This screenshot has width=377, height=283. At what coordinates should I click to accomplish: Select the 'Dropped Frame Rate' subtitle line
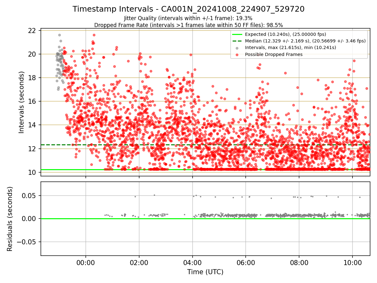click(x=188, y=25)
